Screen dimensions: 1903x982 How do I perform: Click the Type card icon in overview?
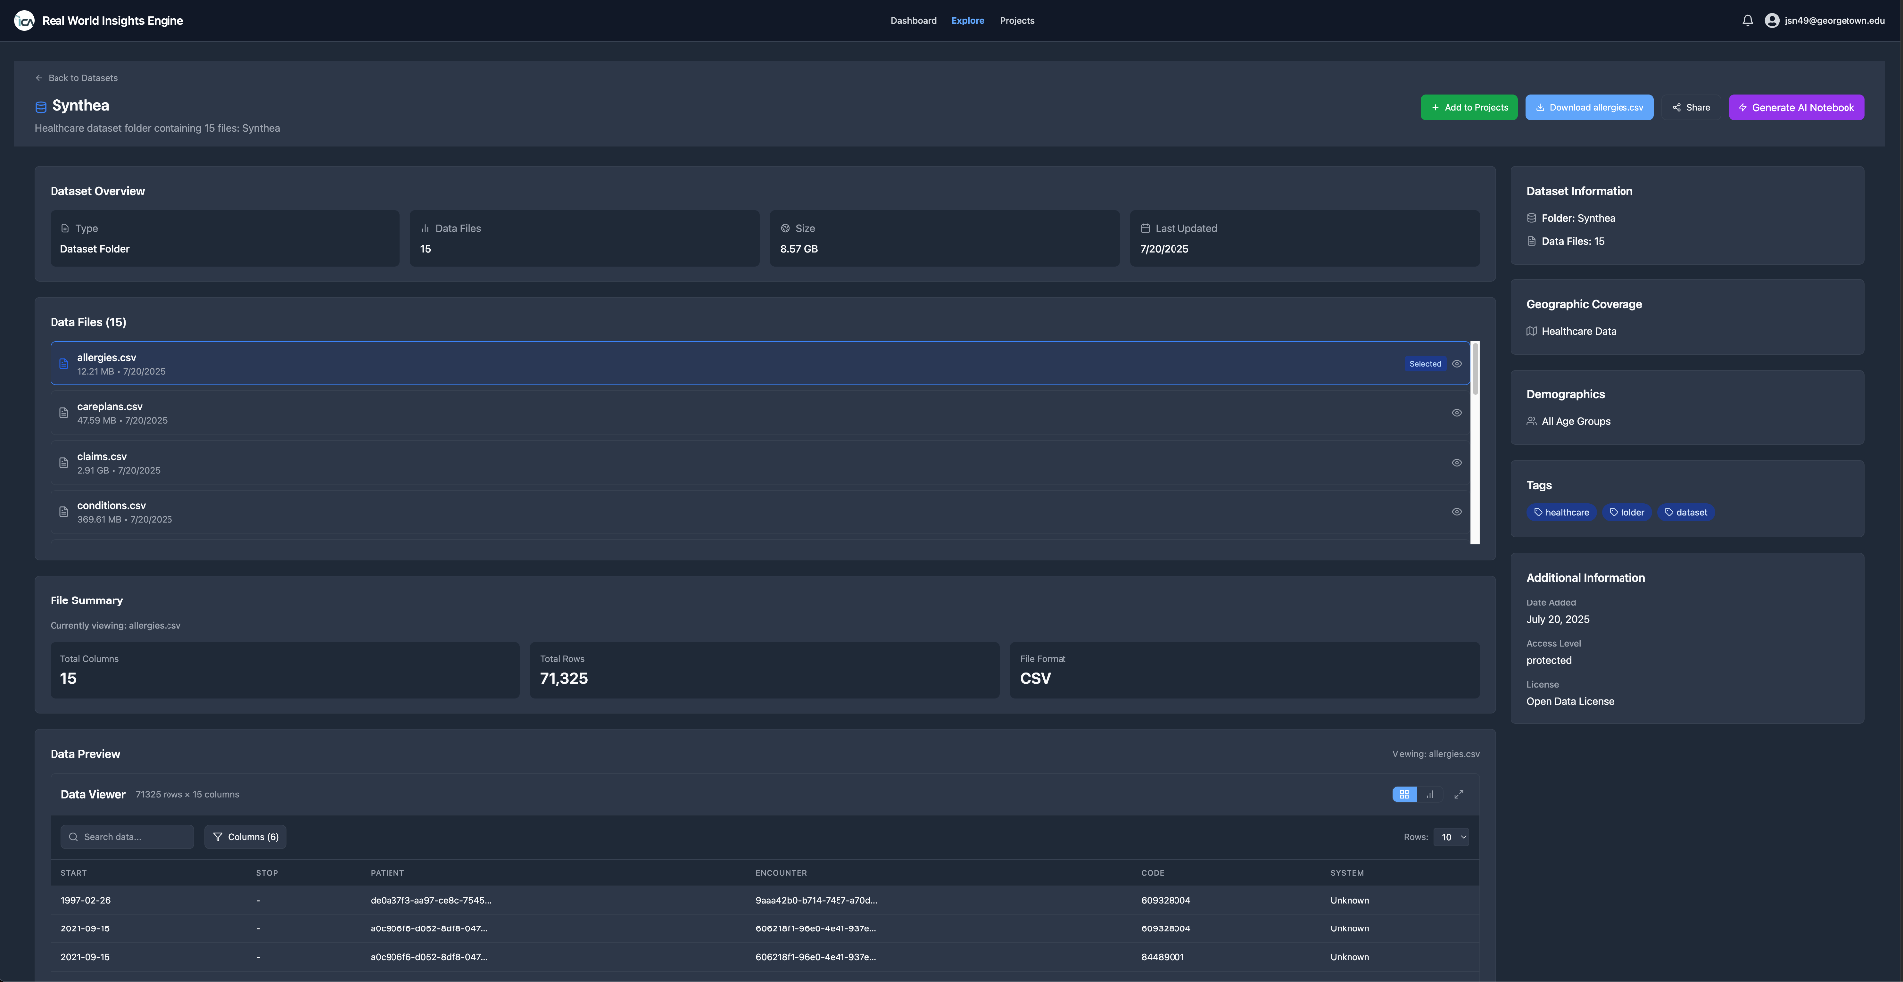point(65,228)
